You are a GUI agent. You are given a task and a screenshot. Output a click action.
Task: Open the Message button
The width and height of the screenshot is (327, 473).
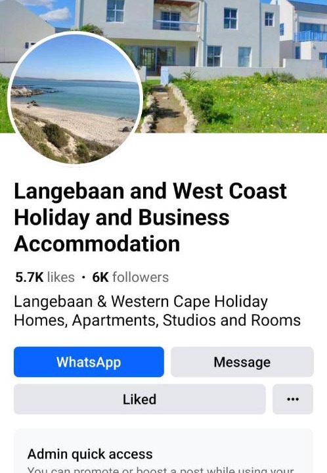coord(242,362)
